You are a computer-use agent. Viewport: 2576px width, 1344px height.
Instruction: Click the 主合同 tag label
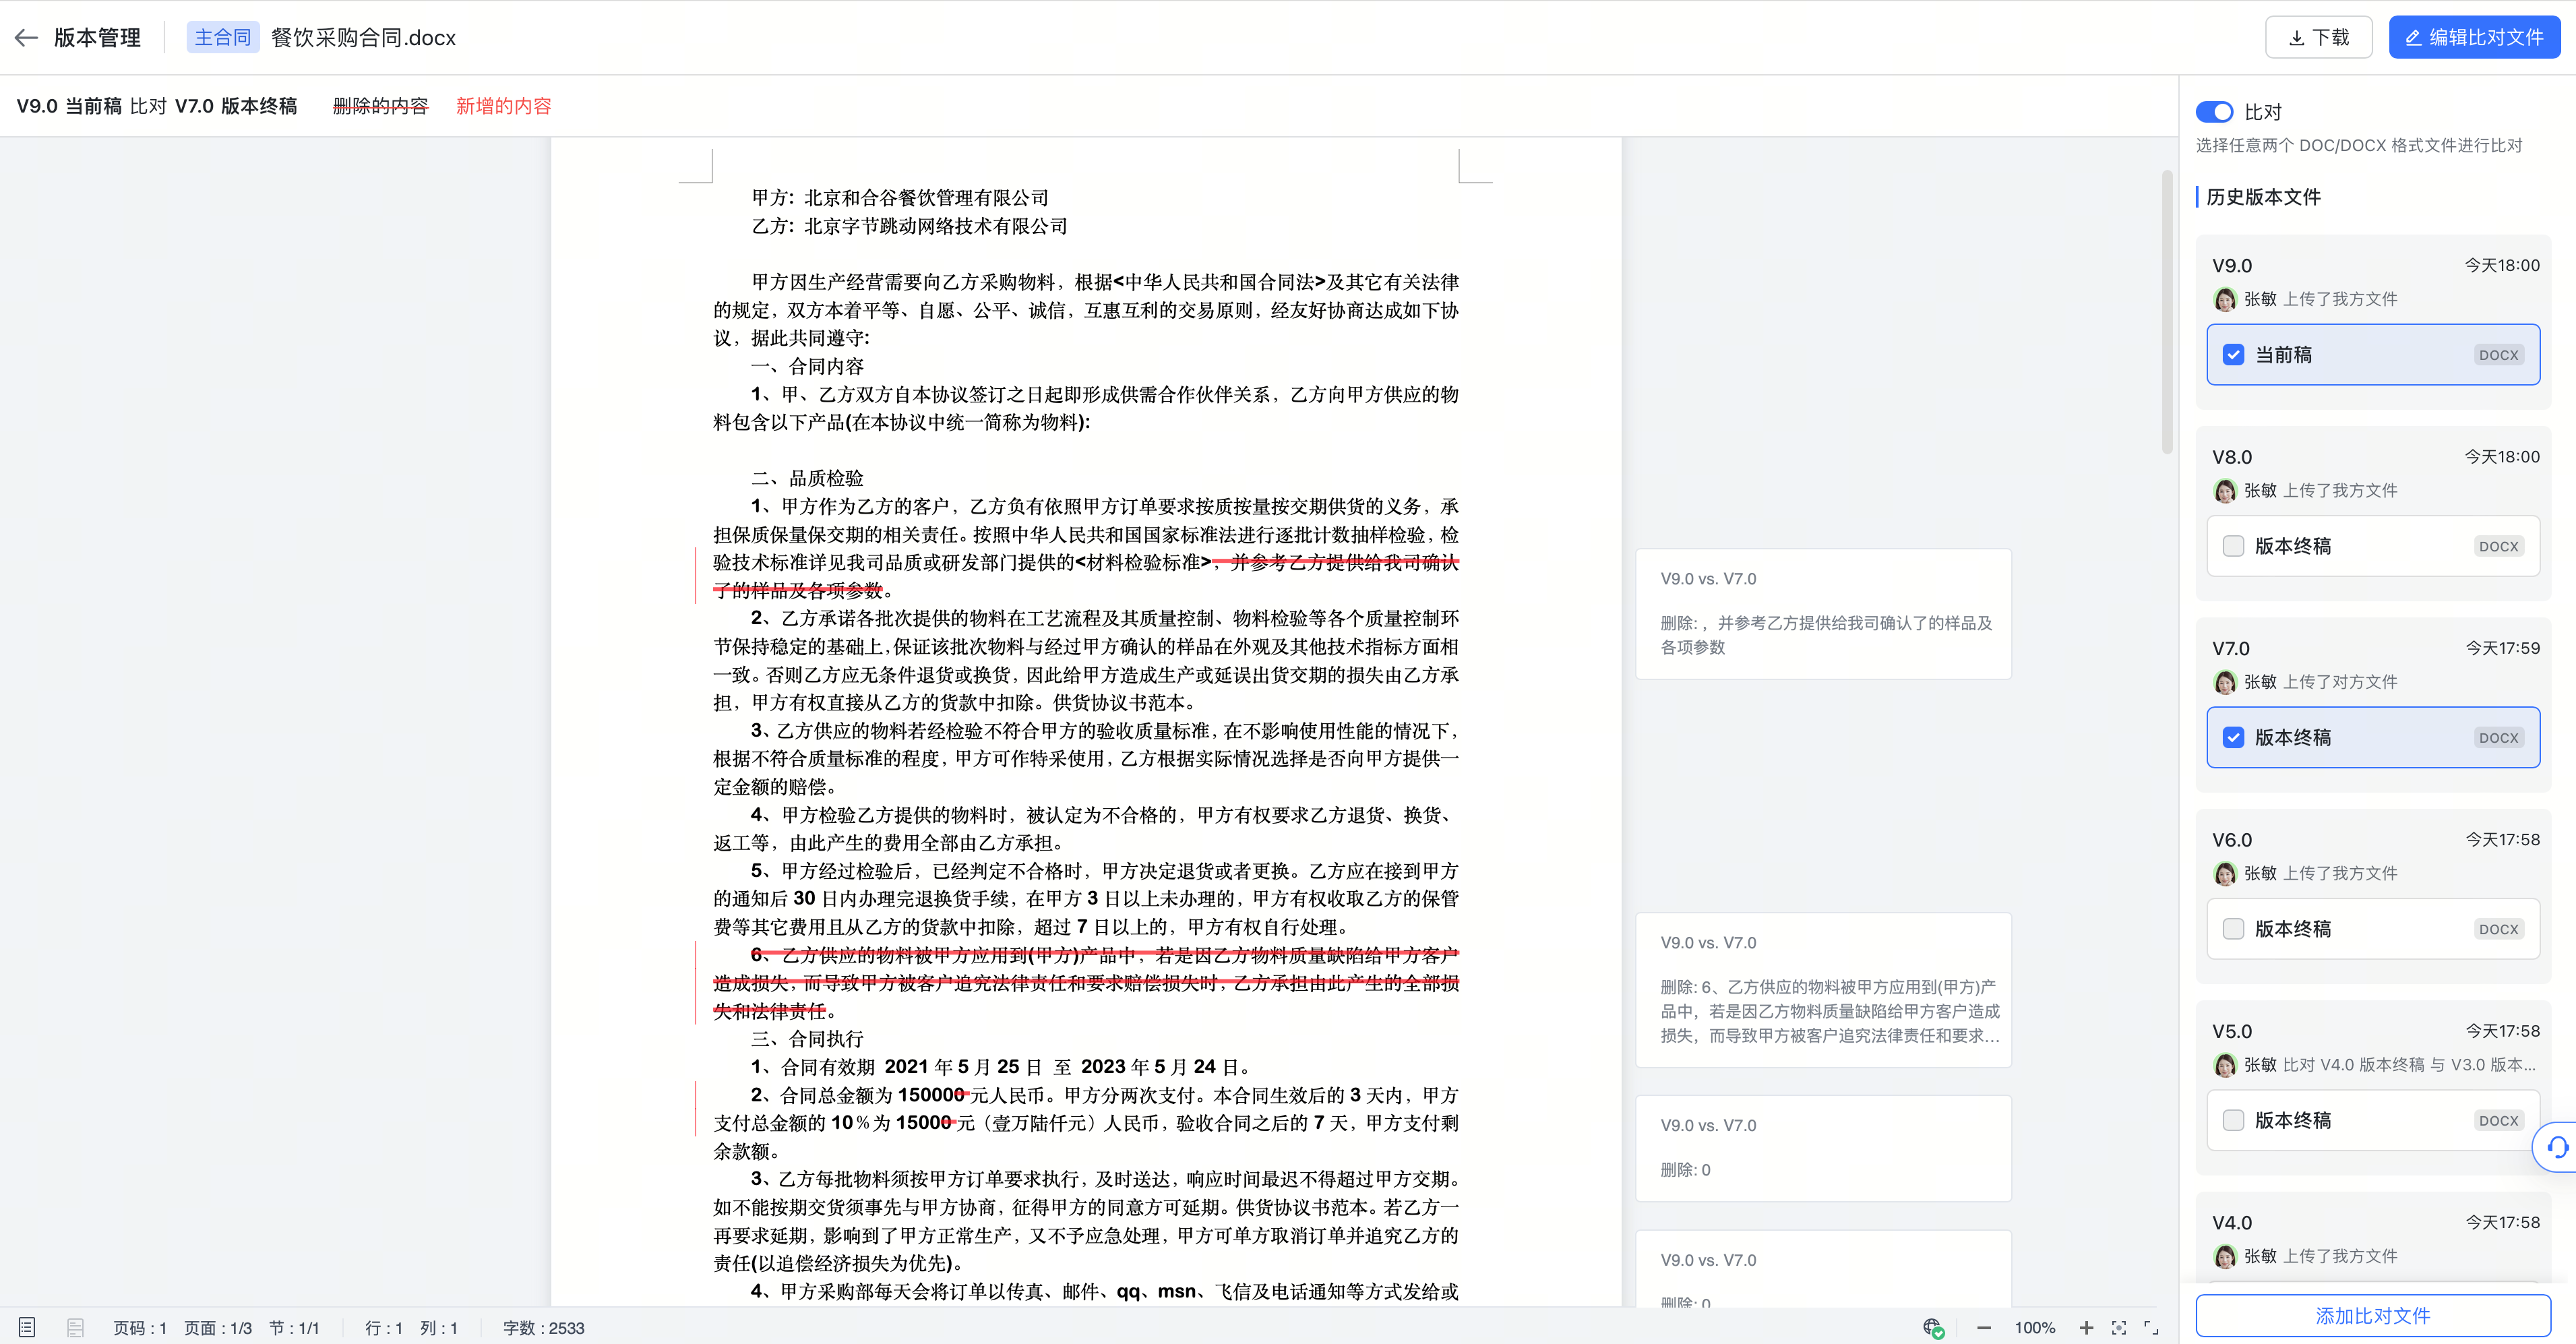tap(222, 38)
